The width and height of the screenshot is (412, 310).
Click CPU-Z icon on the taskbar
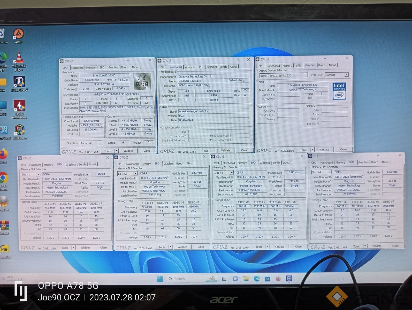click(x=289, y=278)
